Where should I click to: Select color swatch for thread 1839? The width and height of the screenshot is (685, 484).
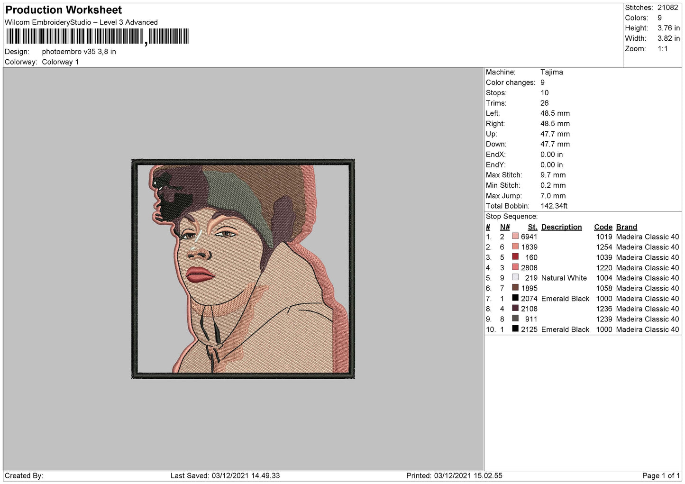pos(515,247)
